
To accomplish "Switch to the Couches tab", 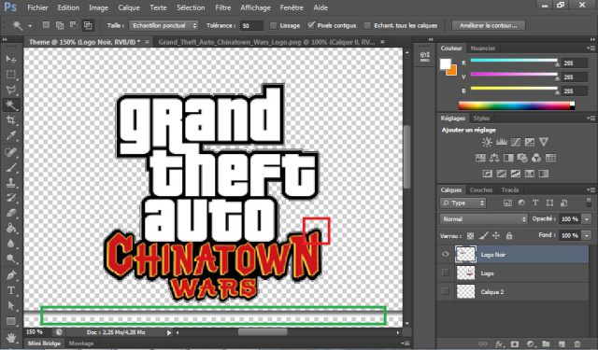I will pos(481,189).
